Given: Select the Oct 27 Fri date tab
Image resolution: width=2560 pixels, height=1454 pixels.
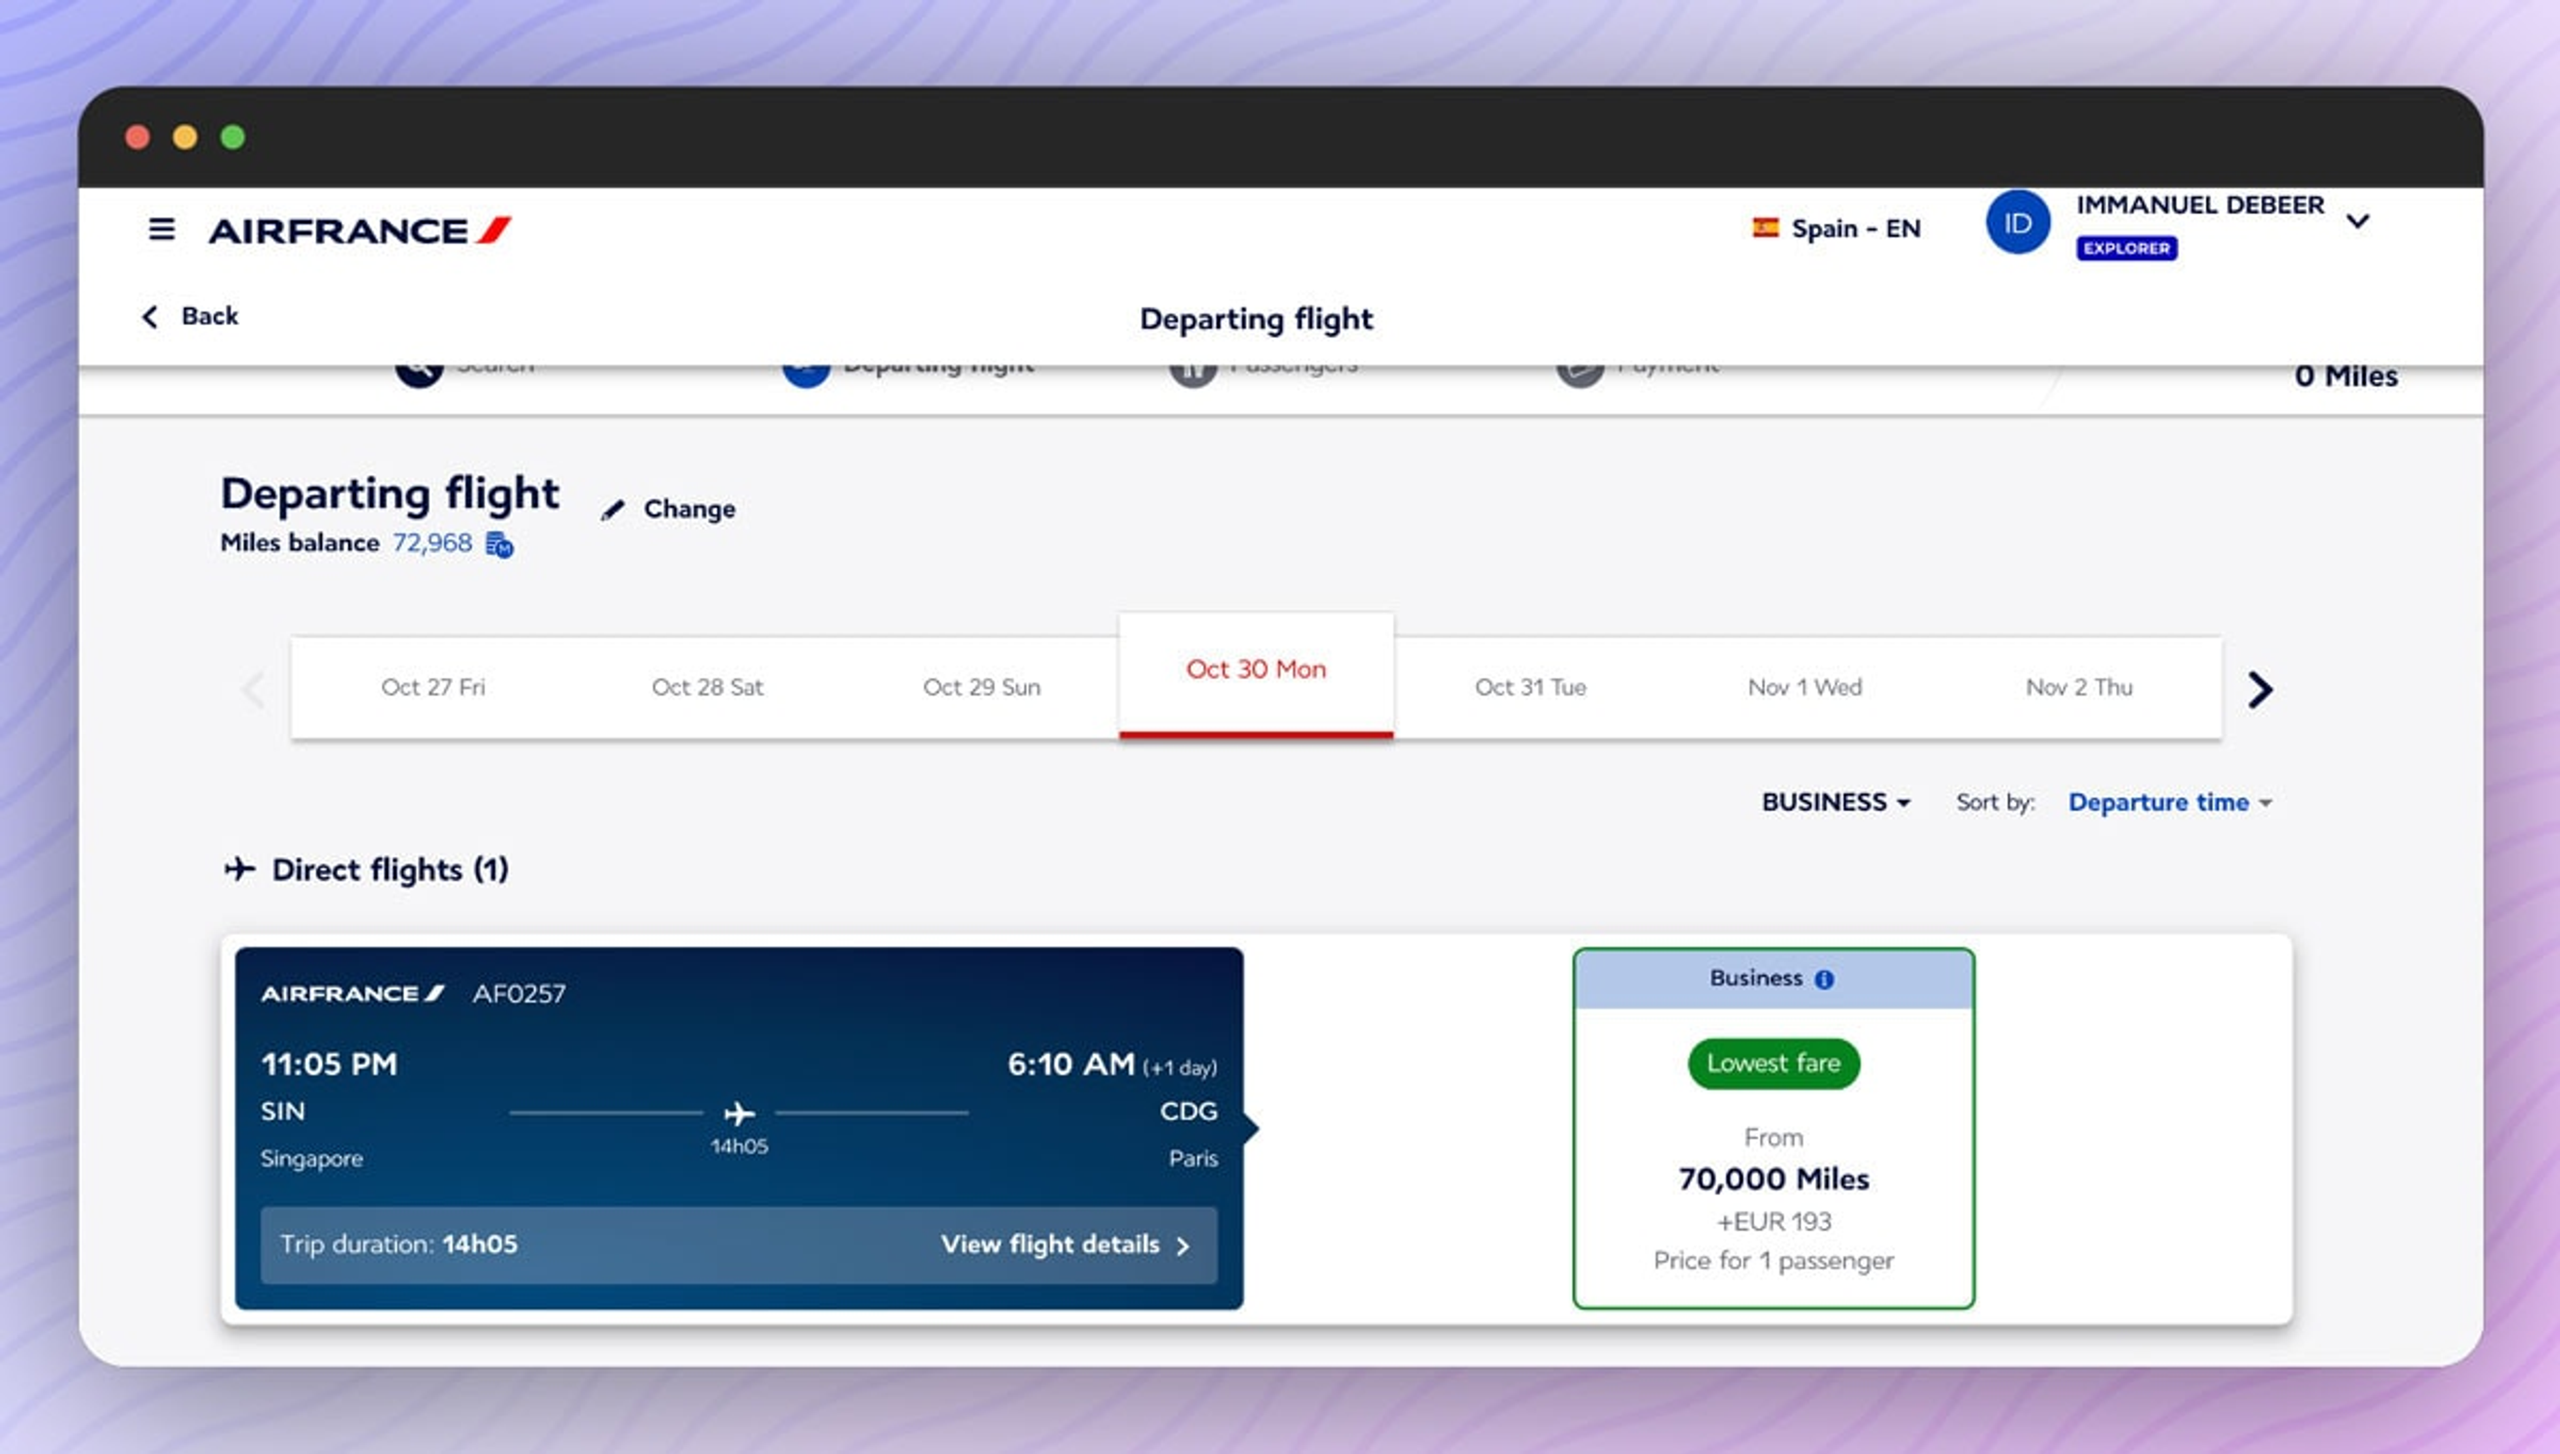Looking at the screenshot, I should click(433, 687).
